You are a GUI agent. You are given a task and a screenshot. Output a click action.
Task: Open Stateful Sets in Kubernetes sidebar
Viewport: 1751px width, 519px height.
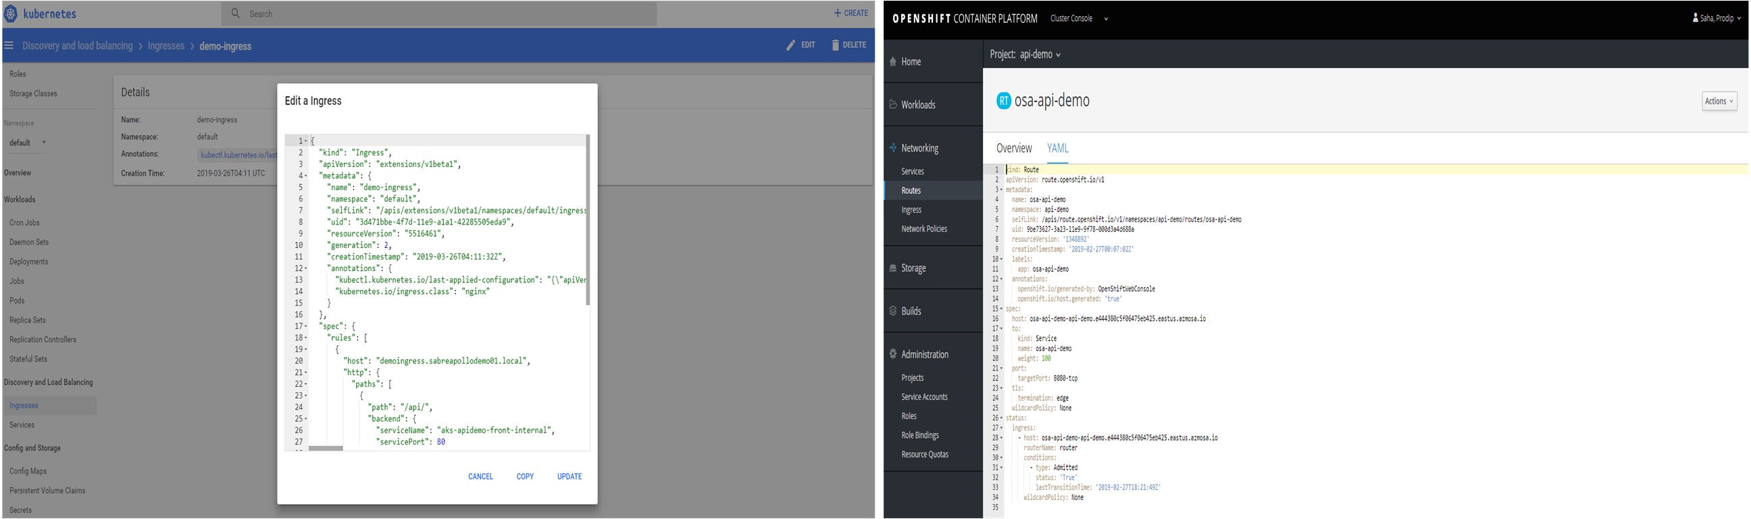coord(28,359)
